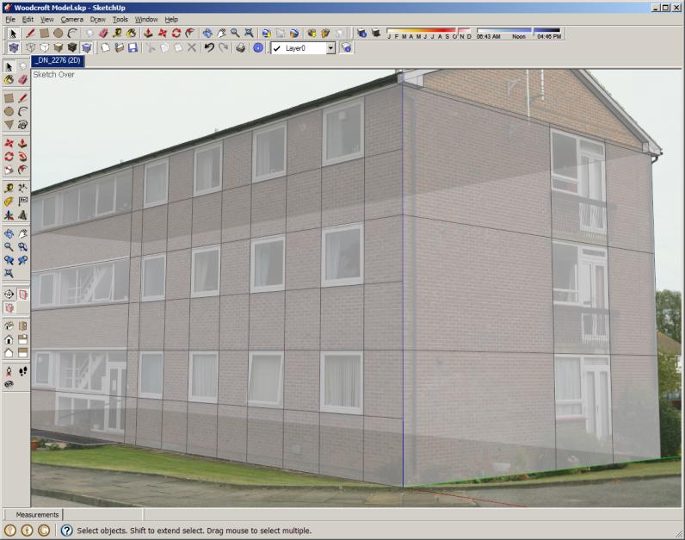Screen dimensions: 685x540
Task: Select the Scale tool in left toolbar
Action: [x=9, y=170]
